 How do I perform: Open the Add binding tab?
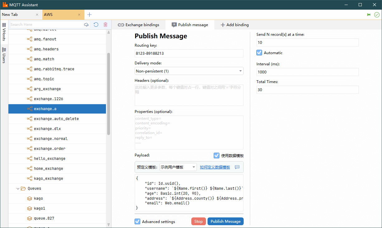pyautogui.click(x=234, y=25)
